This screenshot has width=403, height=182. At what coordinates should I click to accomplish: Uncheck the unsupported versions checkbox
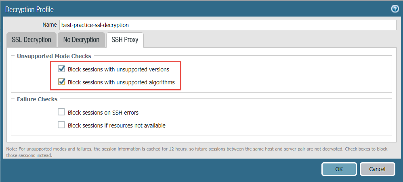[x=62, y=69]
